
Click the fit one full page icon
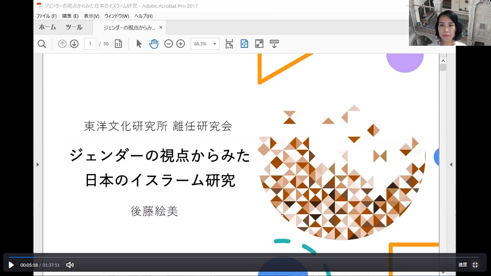pos(244,44)
